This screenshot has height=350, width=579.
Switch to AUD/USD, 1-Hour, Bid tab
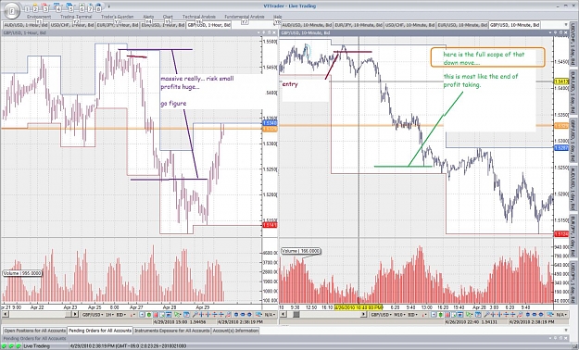[x=26, y=25]
